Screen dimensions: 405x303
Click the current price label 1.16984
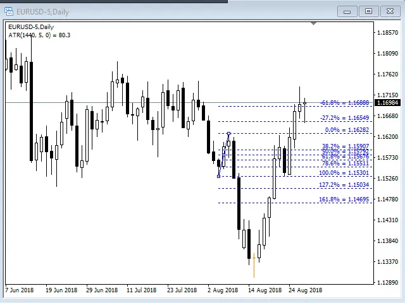387,103
